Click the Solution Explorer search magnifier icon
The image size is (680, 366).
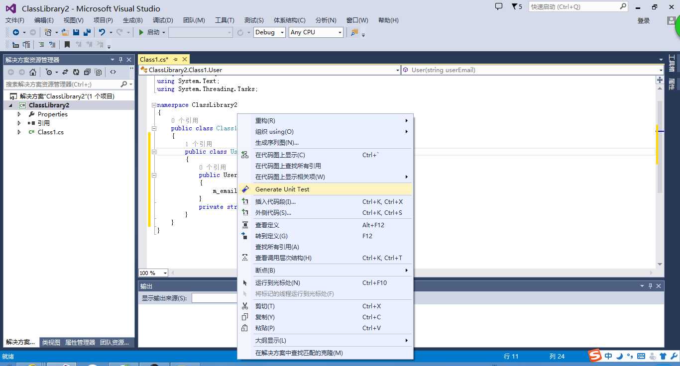(x=124, y=84)
